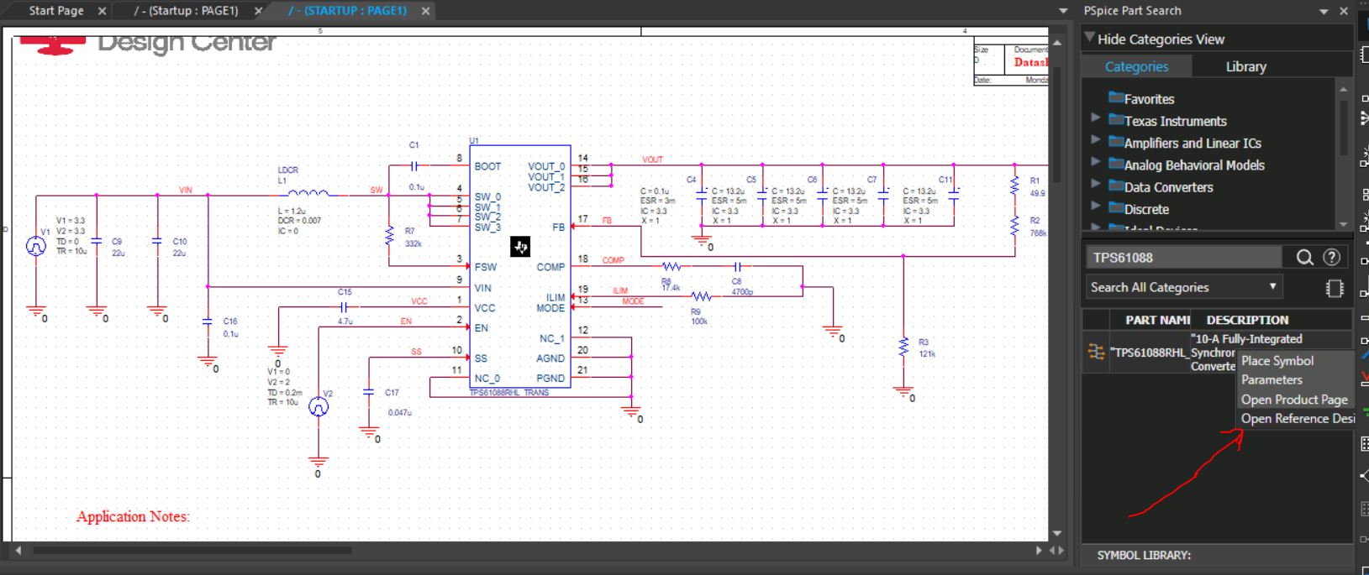The image size is (1369, 575).
Task: Close the PSpice Part Search panel
Action: tap(1343, 11)
